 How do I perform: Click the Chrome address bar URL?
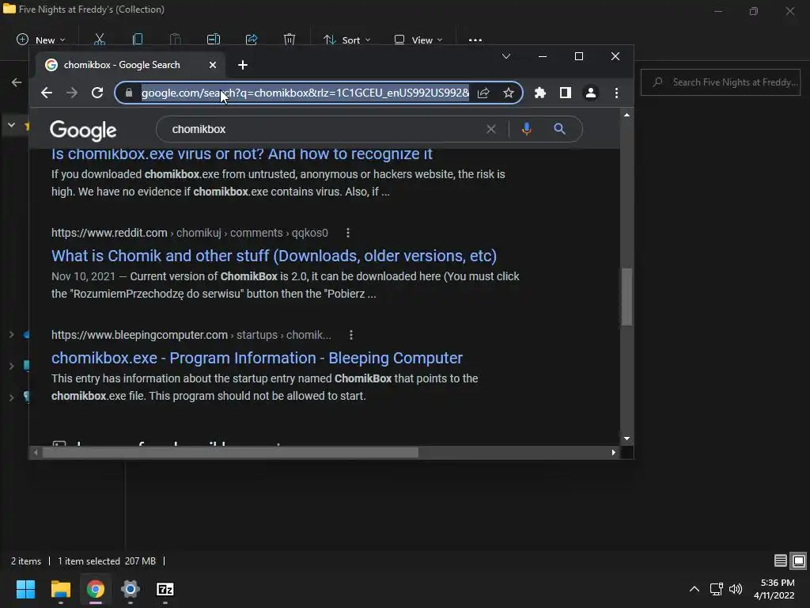305,93
